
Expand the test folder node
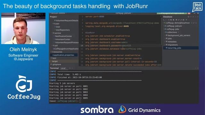pyautogui.click(x=50, y=58)
